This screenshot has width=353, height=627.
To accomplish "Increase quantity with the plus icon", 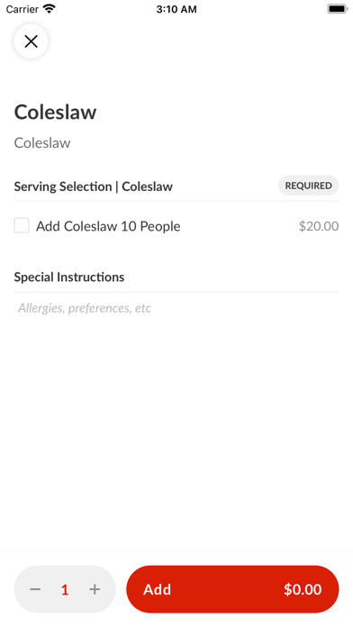I will tap(95, 589).
